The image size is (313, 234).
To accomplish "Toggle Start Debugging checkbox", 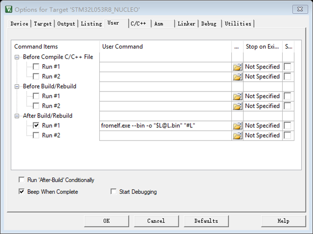I will click(x=113, y=191).
